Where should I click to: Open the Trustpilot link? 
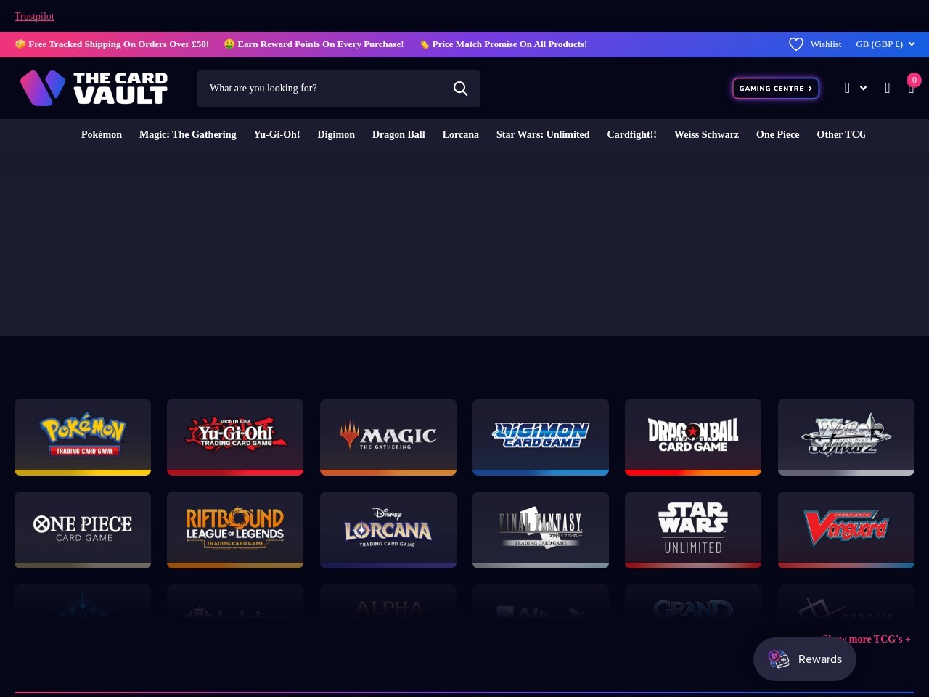tap(34, 16)
